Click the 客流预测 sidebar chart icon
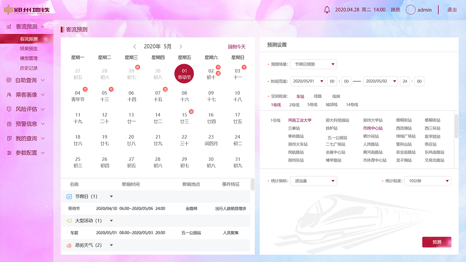Screen dimensions: 466x262 click(9, 27)
